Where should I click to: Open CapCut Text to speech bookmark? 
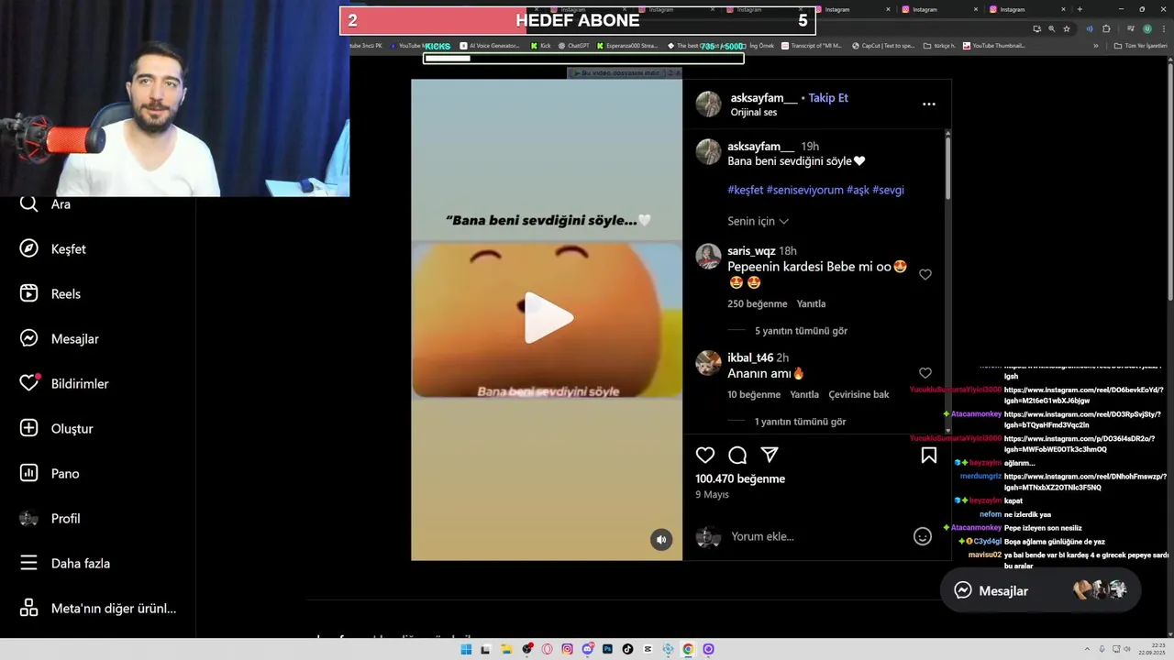click(x=883, y=46)
